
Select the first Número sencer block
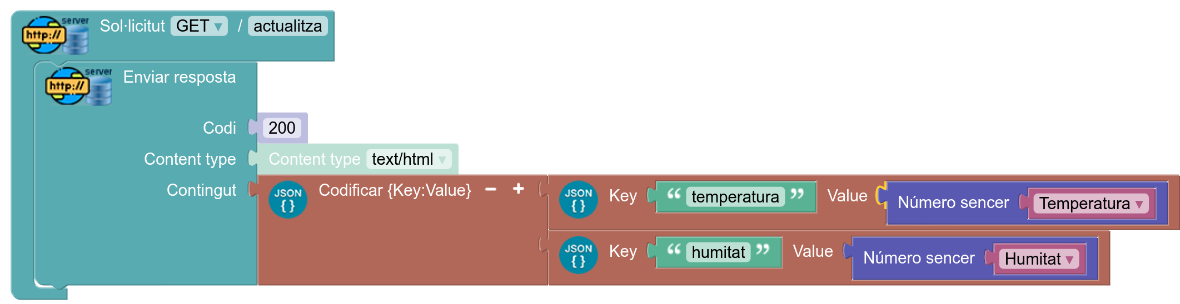[x=953, y=203]
